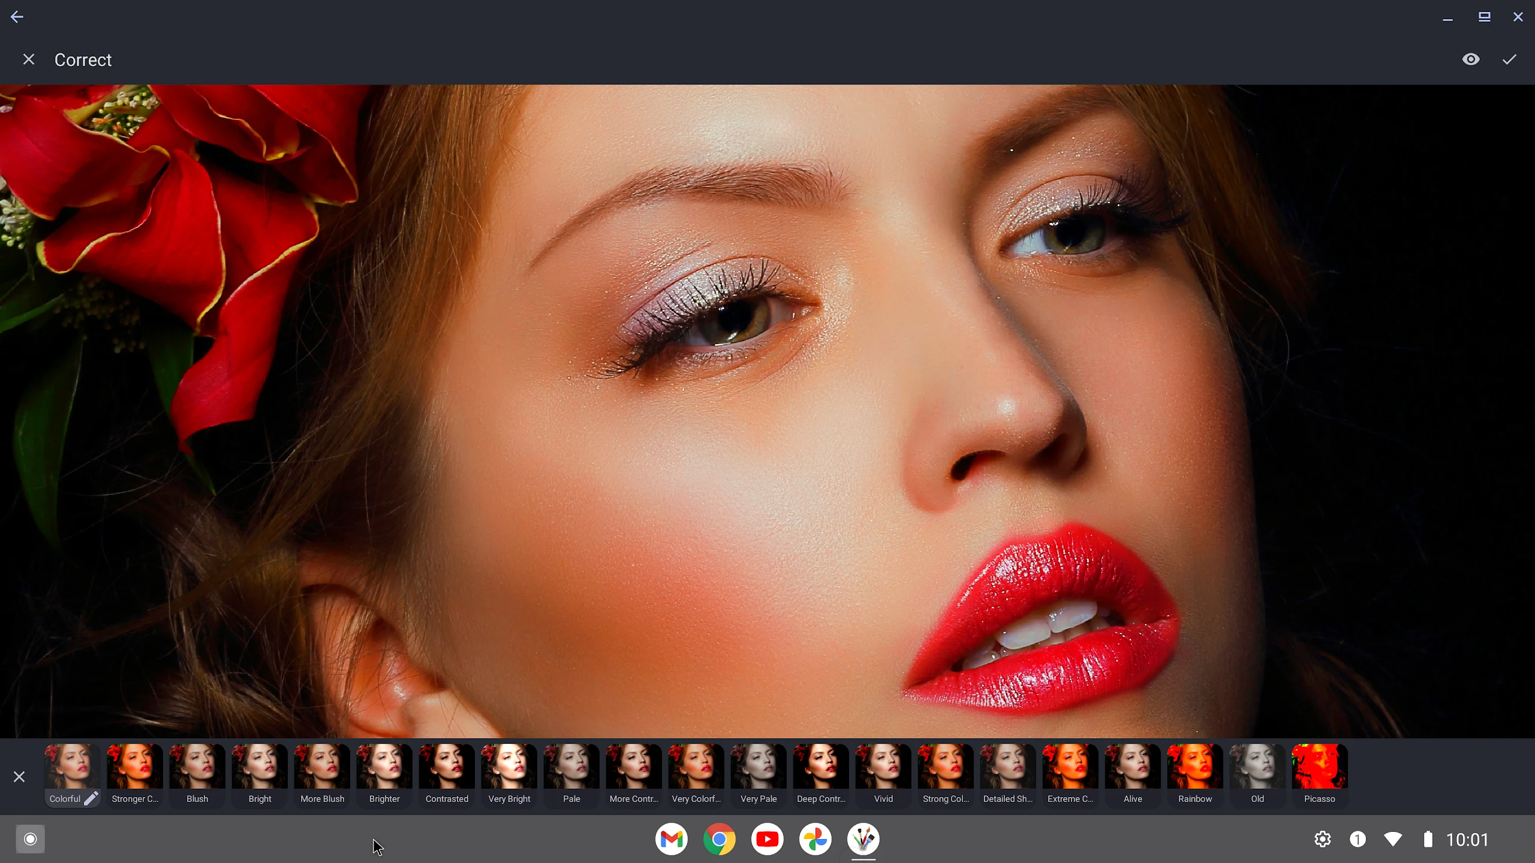Apply the Vivid preset
1535x863 pixels.
pyautogui.click(x=883, y=767)
